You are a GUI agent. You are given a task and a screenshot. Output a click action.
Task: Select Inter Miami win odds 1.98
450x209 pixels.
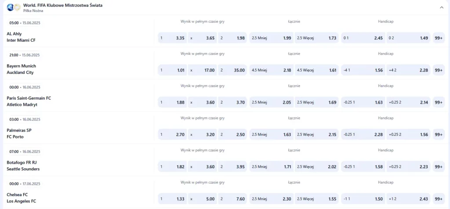(232, 38)
